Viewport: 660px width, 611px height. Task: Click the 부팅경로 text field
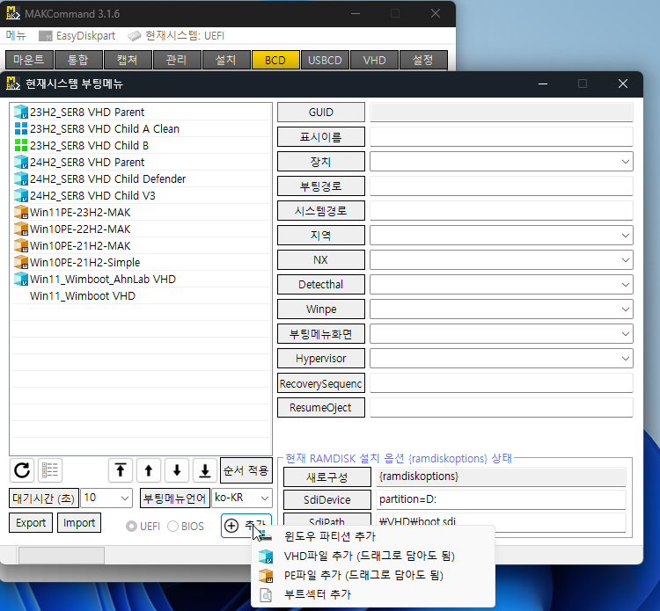[x=502, y=186]
